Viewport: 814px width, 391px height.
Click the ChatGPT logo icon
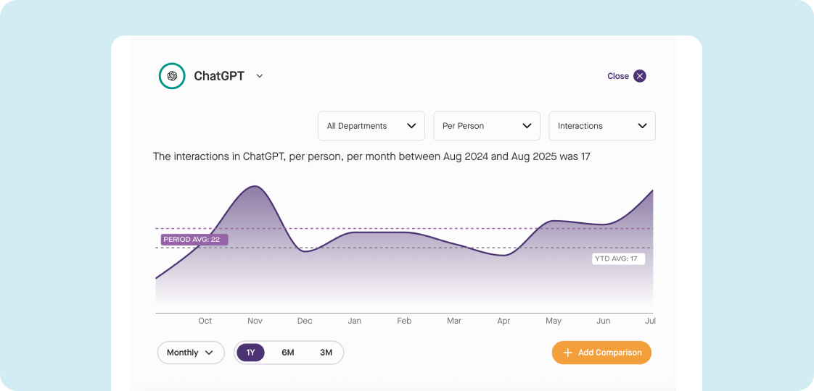pyautogui.click(x=172, y=76)
